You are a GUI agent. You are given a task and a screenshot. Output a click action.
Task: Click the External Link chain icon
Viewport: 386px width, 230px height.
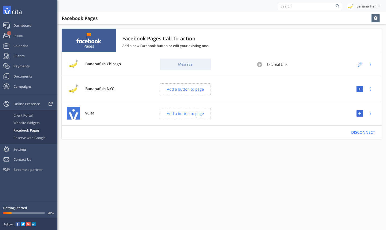260,64
